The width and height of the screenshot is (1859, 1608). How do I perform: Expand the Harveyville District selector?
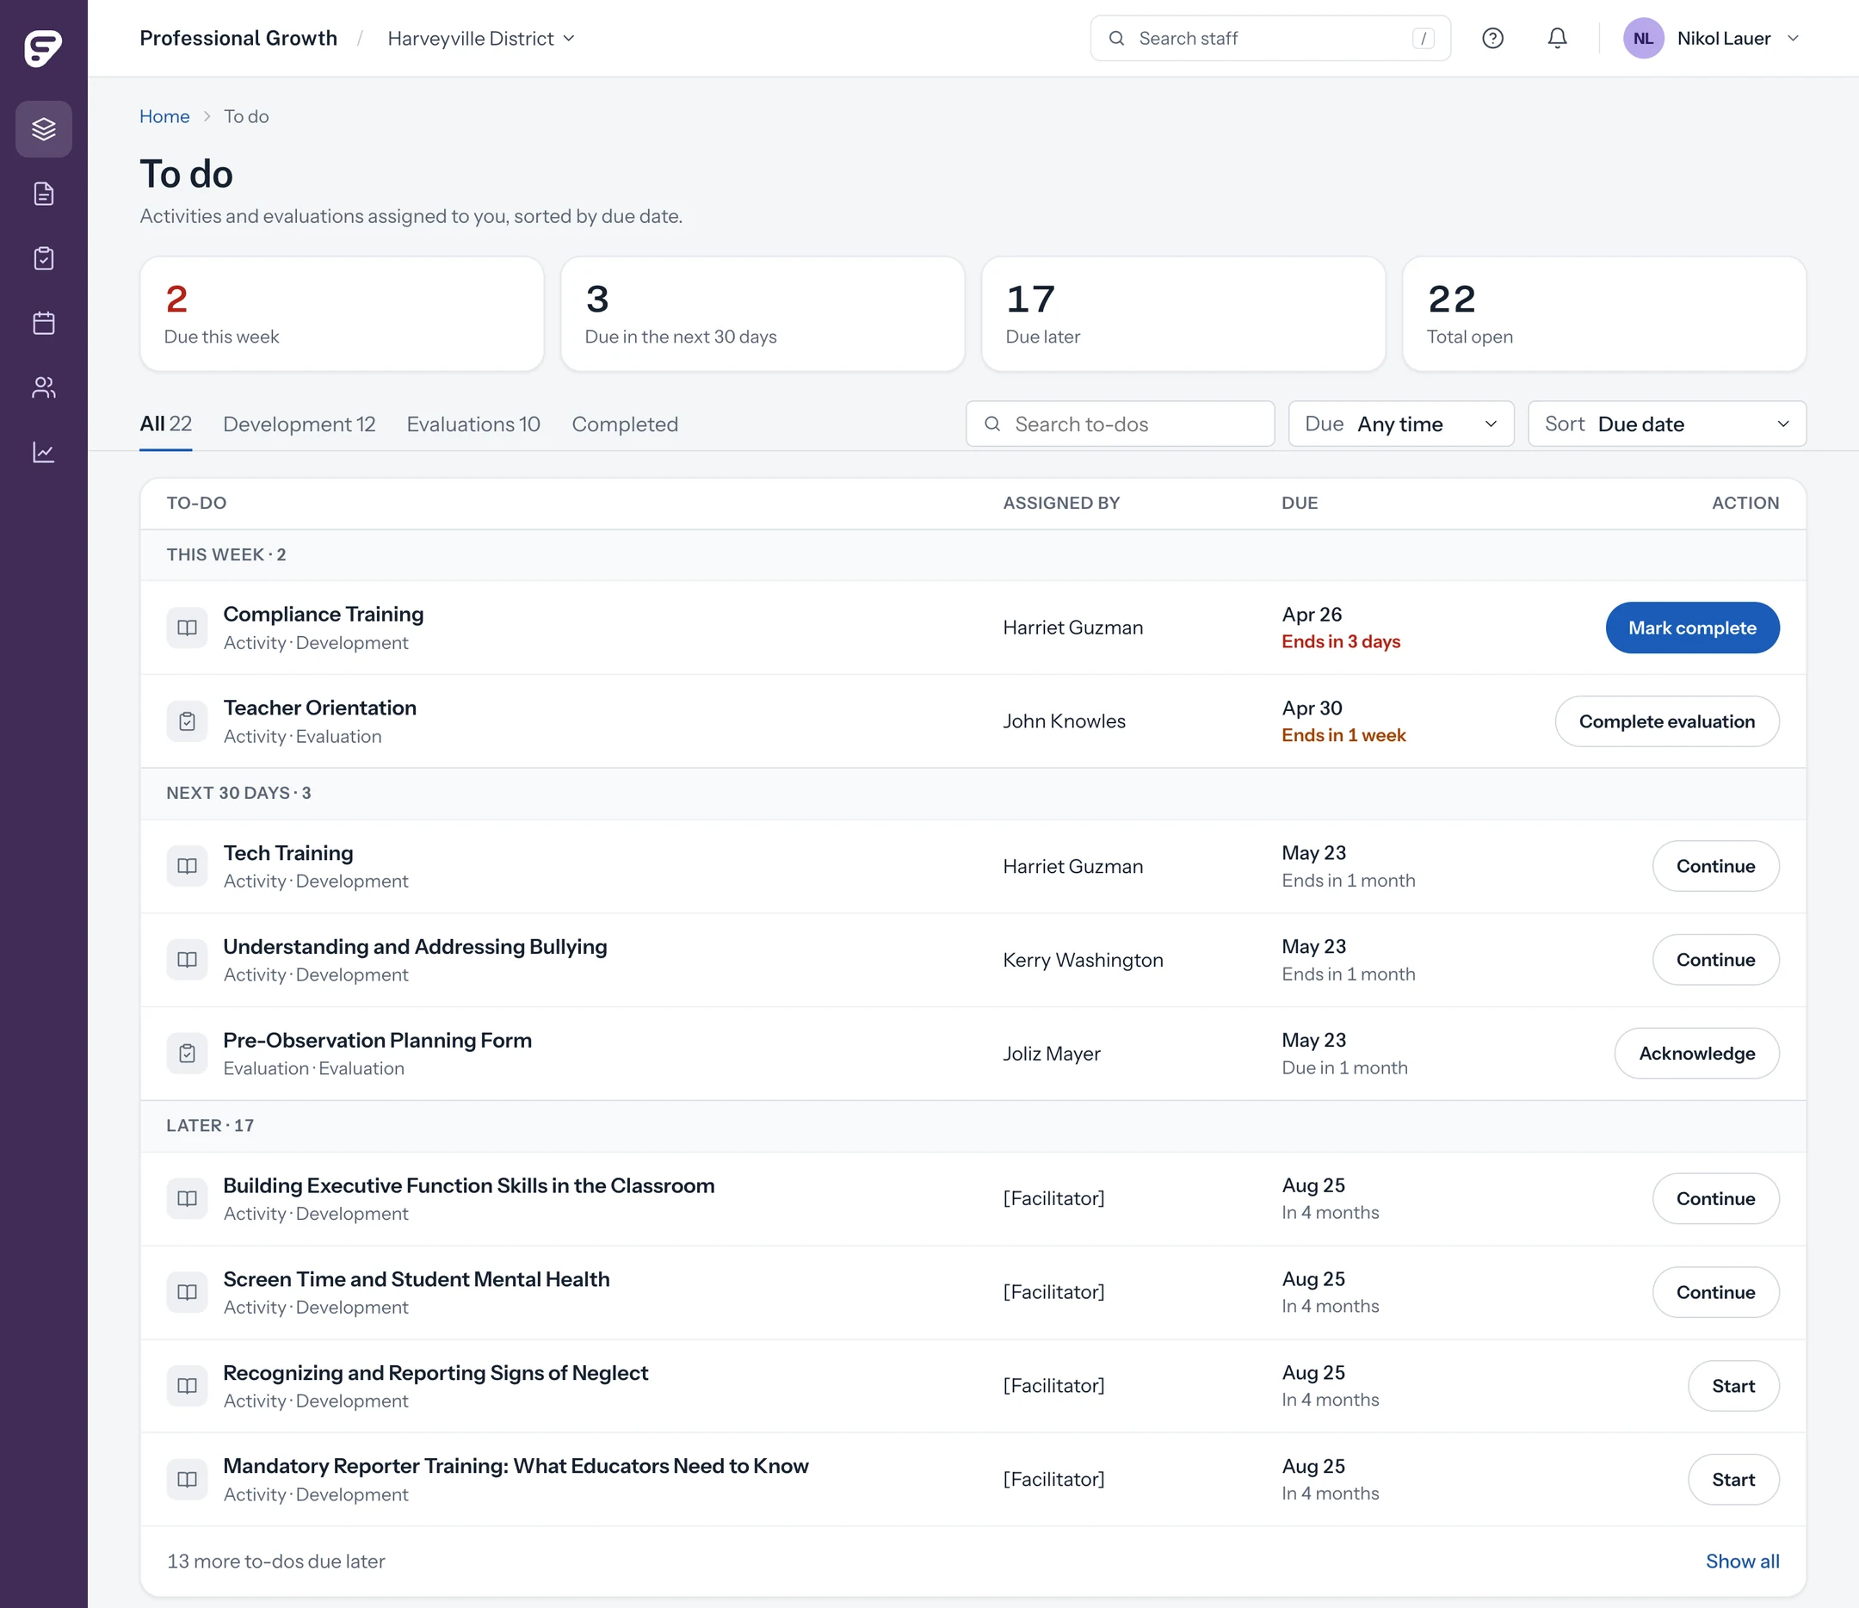(x=481, y=39)
